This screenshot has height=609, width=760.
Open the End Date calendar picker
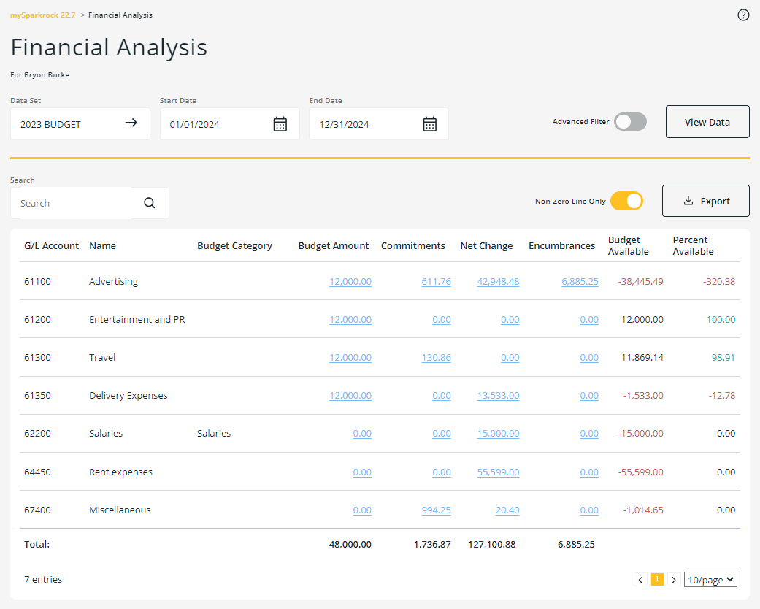click(429, 123)
